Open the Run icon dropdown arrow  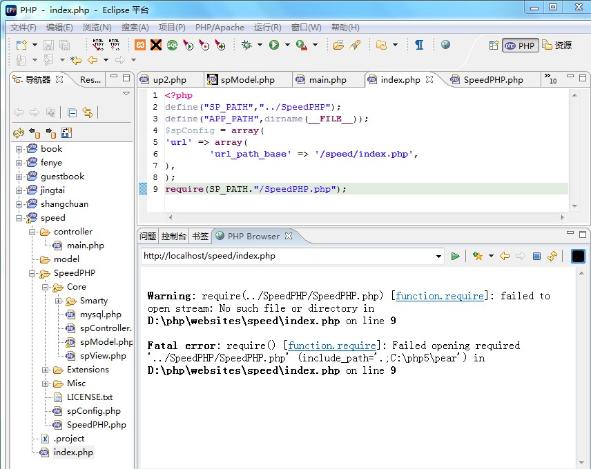point(287,45)
